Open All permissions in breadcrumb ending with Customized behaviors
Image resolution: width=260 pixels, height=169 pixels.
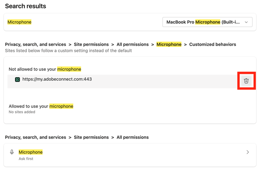132,44
